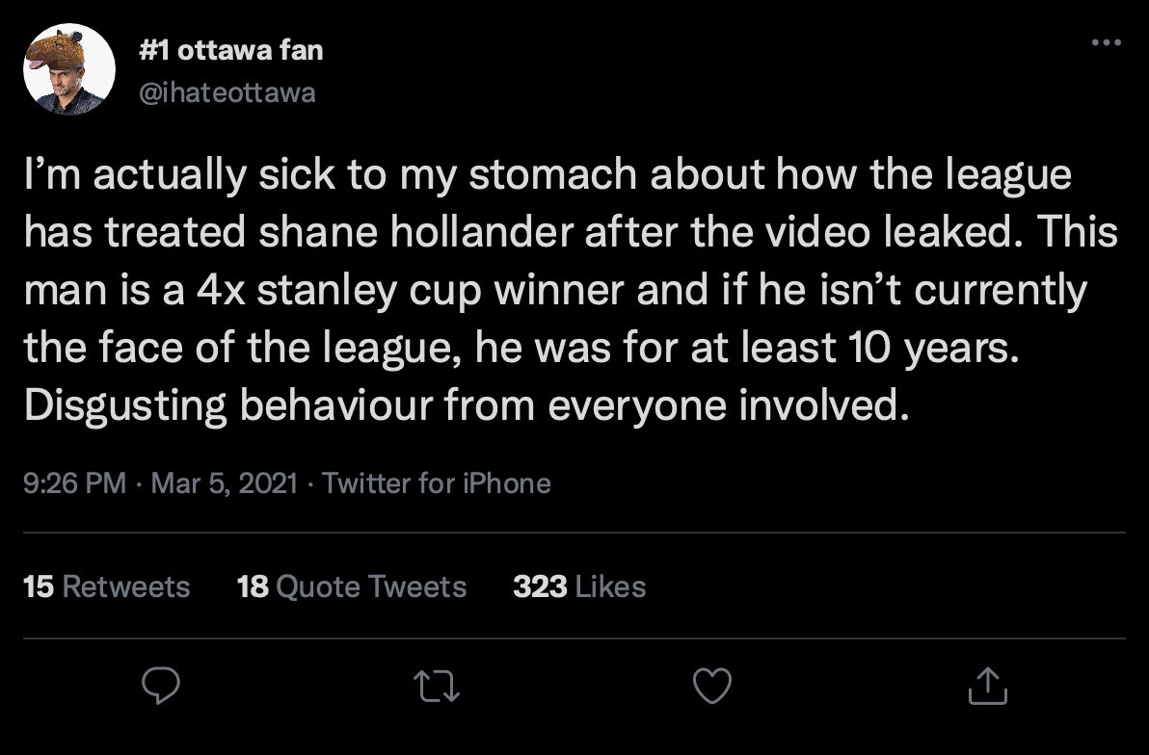Open the capybara-hat profile avatar

click(x=68, y=69)
